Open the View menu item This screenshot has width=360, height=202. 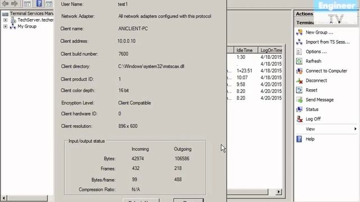[310, 129]
